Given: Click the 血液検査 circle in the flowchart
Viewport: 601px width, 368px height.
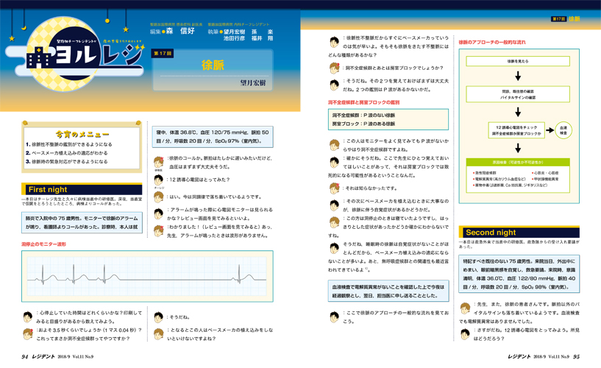Looking at the screenshot, I should pos(563,130).
